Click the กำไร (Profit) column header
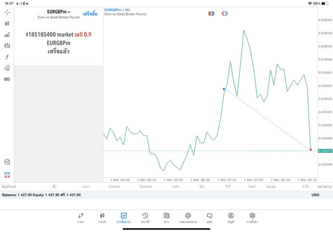The height and width of the screenshot is (232, 333). click(x=306, y=186)
